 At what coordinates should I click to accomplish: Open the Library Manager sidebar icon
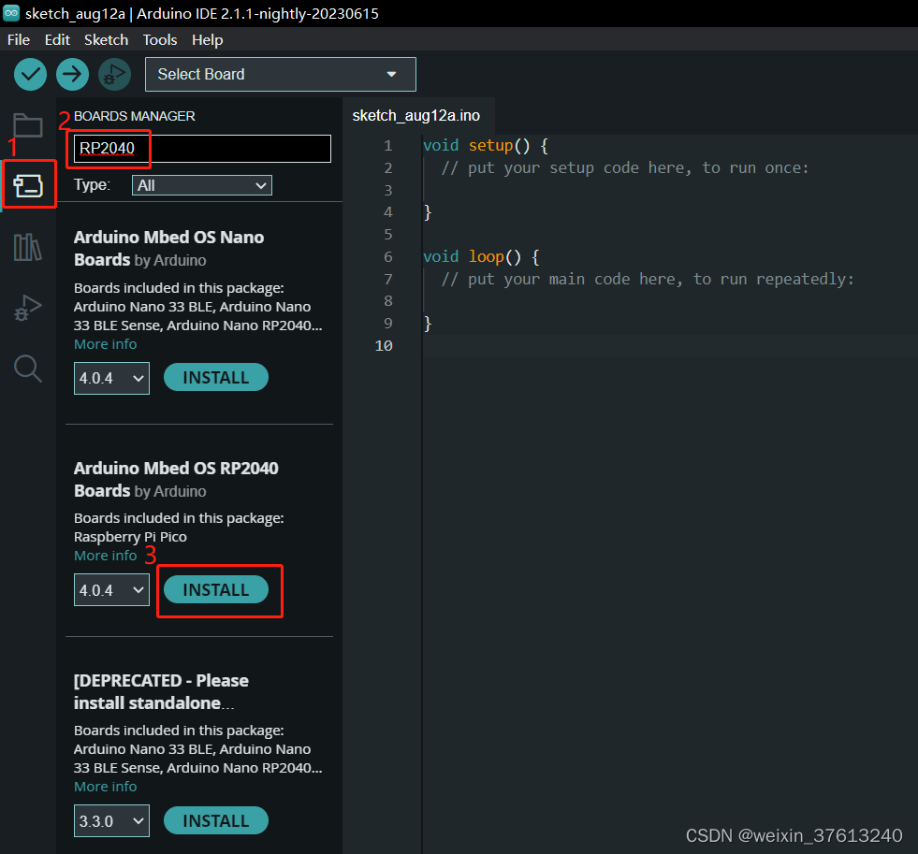tap(27, 246)
